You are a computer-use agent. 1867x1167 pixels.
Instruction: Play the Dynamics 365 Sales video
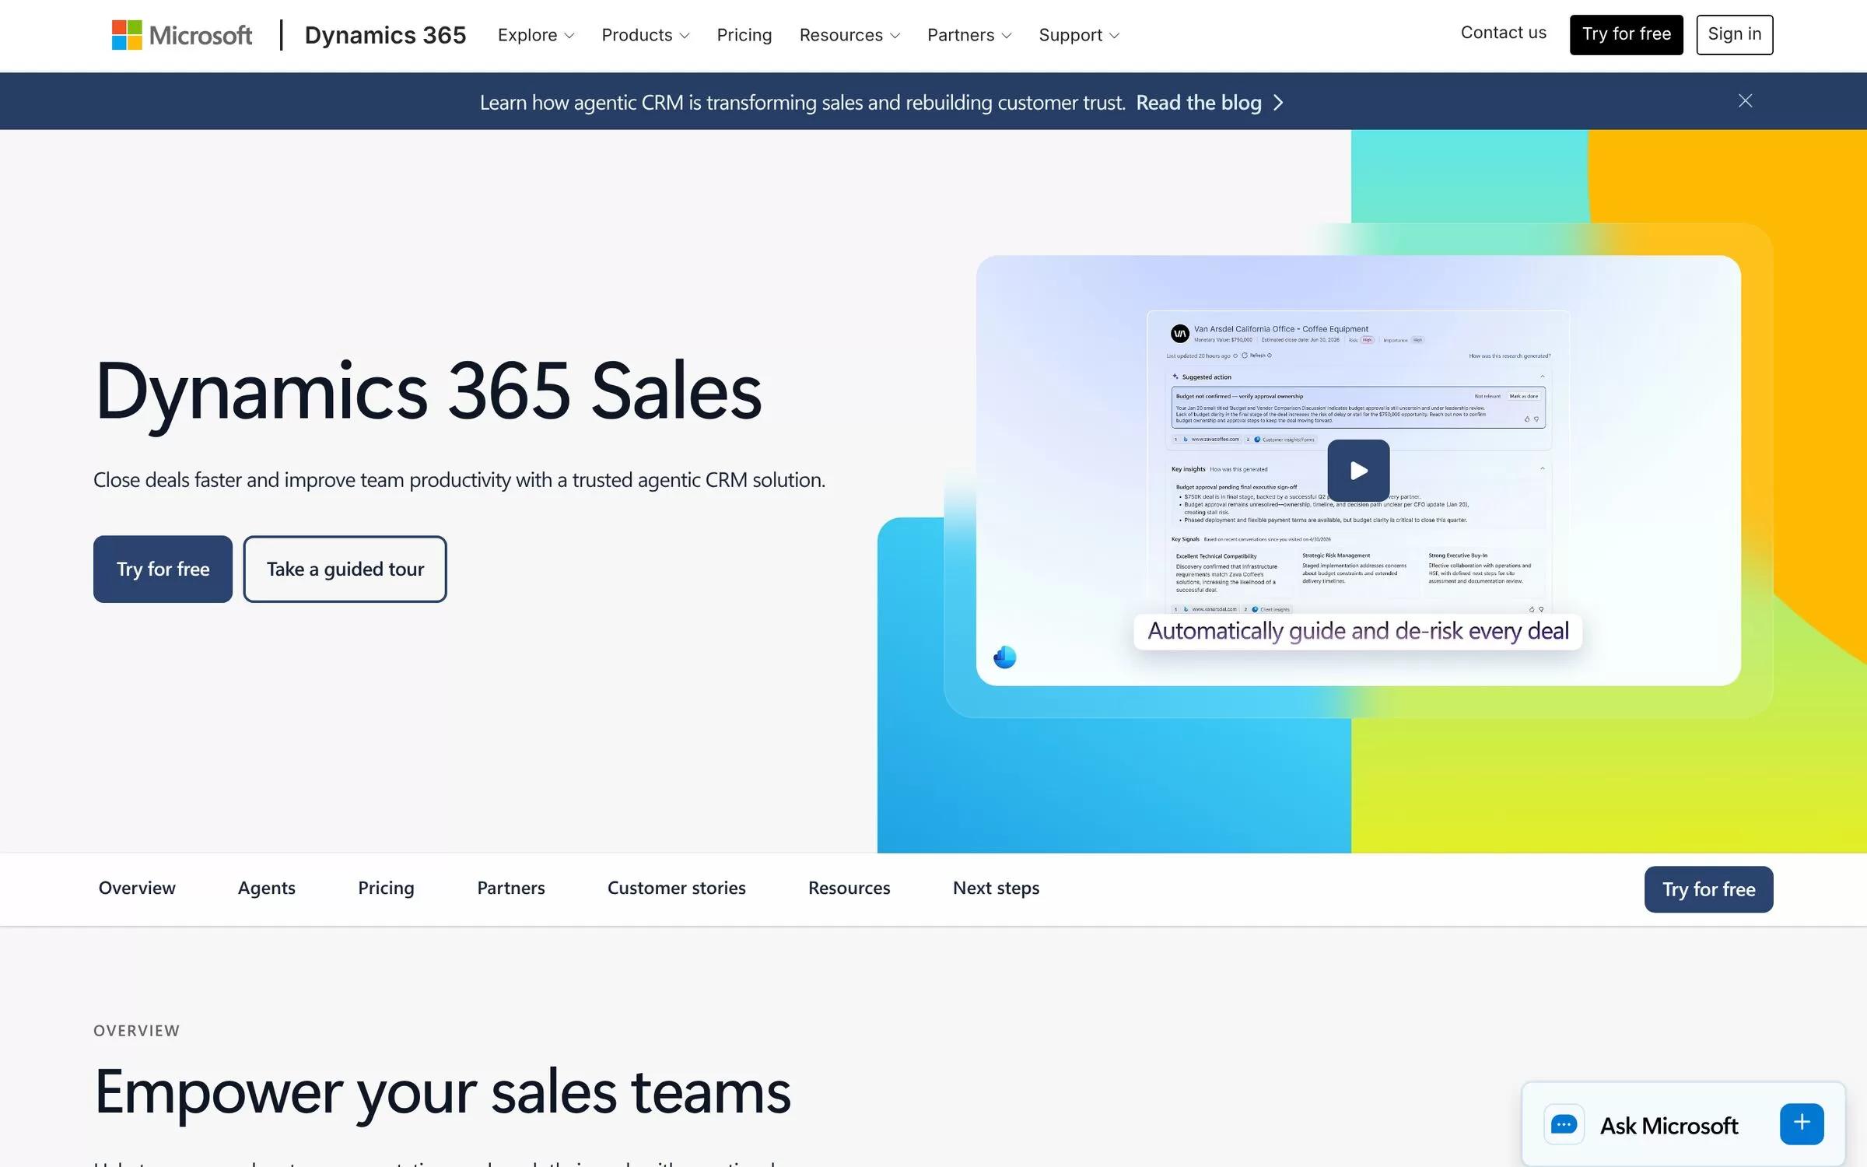[x=1358, y=471]
